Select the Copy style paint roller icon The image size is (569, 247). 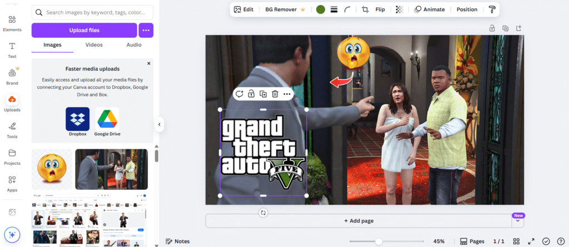(x=492, y=9)
